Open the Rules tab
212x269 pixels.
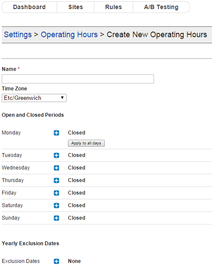click(x=113, y=7)
